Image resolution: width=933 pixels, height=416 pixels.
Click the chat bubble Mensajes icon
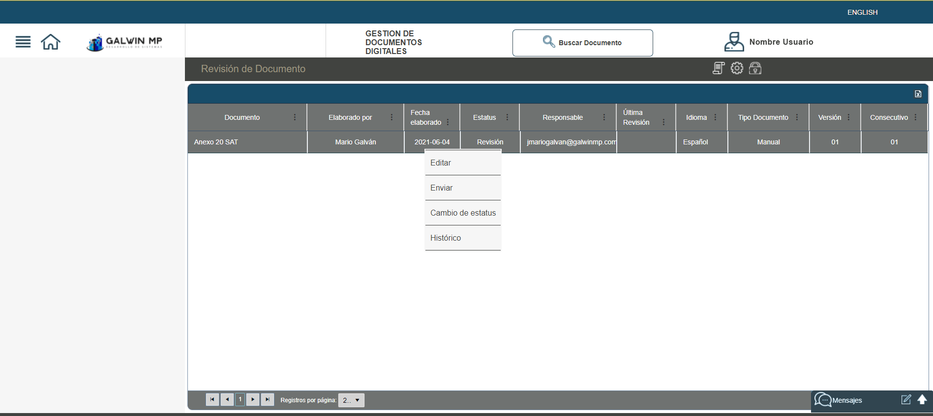coord(822,400)
